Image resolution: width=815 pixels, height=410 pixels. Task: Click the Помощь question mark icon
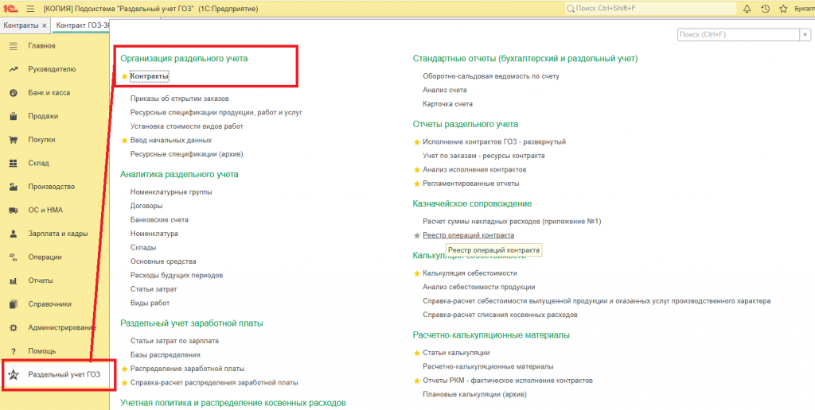pos(14,351)
